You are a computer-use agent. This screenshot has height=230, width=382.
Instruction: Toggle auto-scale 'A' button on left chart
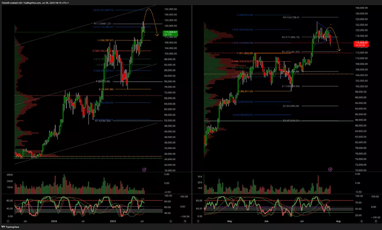click(171, 221)
